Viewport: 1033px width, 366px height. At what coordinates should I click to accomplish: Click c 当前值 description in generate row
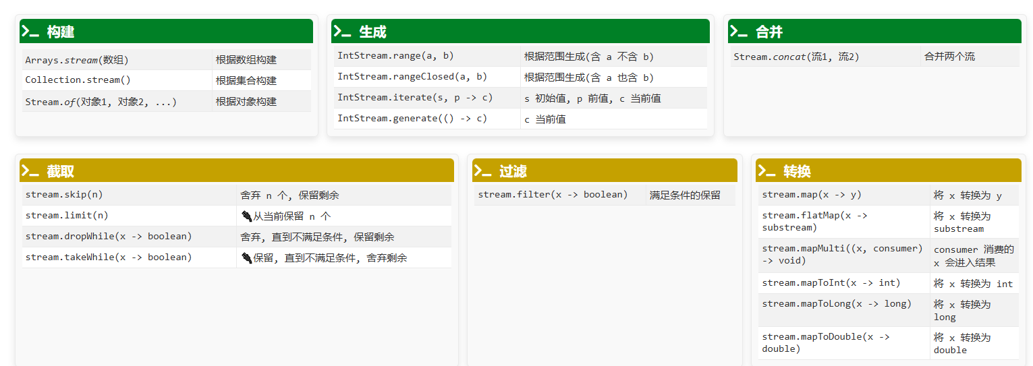(x=545, y=119)
